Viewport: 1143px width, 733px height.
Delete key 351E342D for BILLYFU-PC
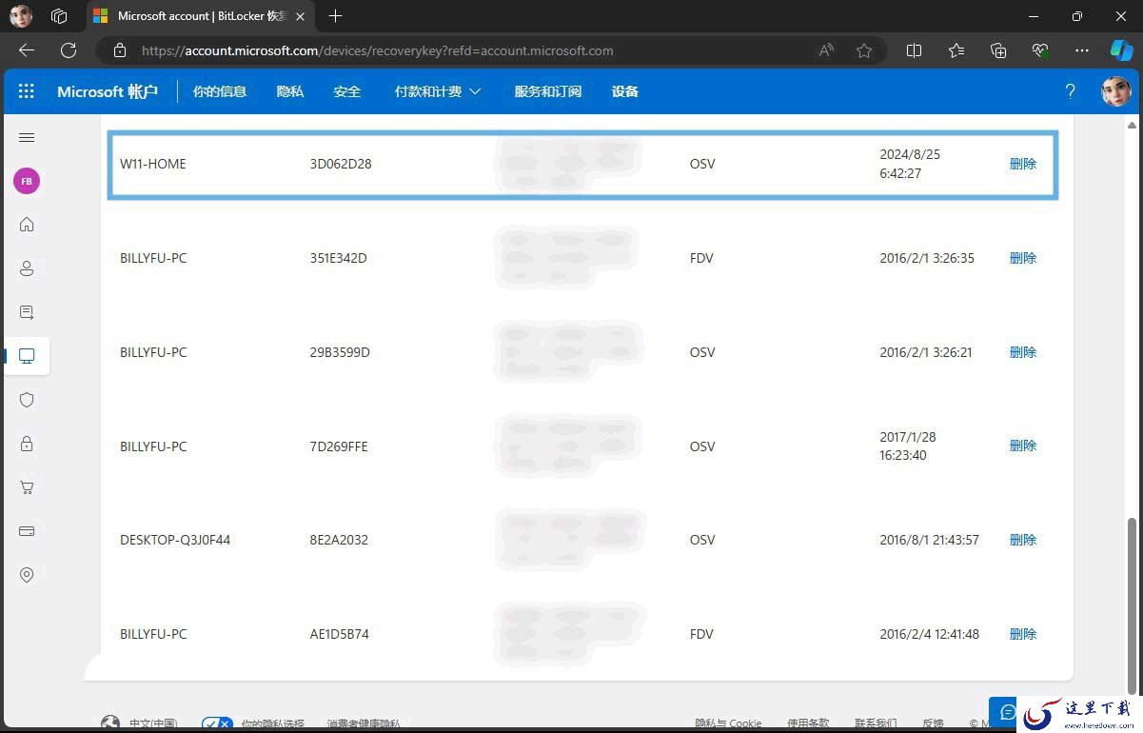pyautogui.click(x=1023, y=258)
